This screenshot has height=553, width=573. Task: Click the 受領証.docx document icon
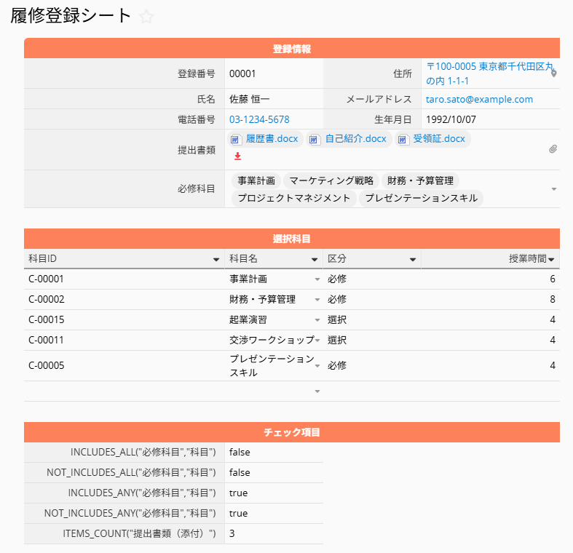tap(403, 139)
